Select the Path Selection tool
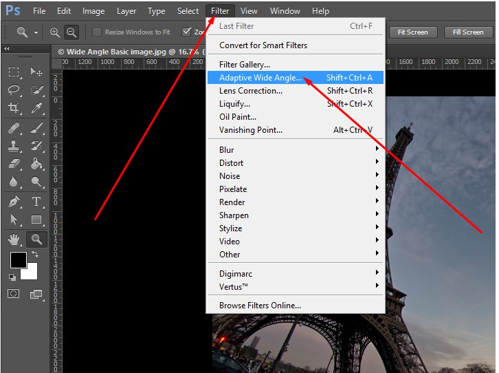 (14, 220)
